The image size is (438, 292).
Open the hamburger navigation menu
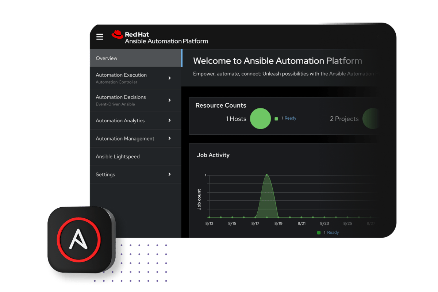tap(100, 36)
